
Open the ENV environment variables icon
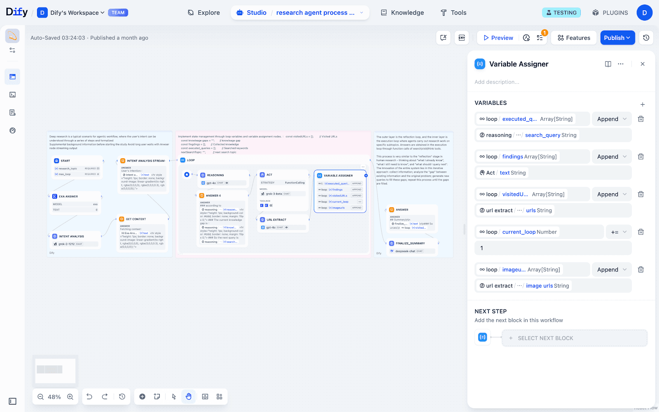point(462,38)
